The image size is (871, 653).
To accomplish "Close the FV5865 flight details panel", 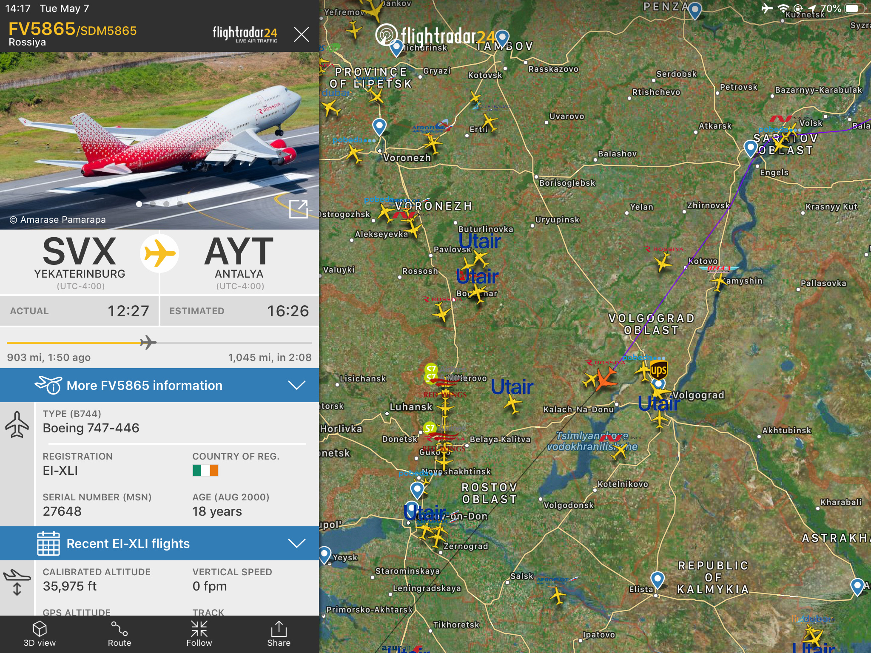I will coord(301,34).
